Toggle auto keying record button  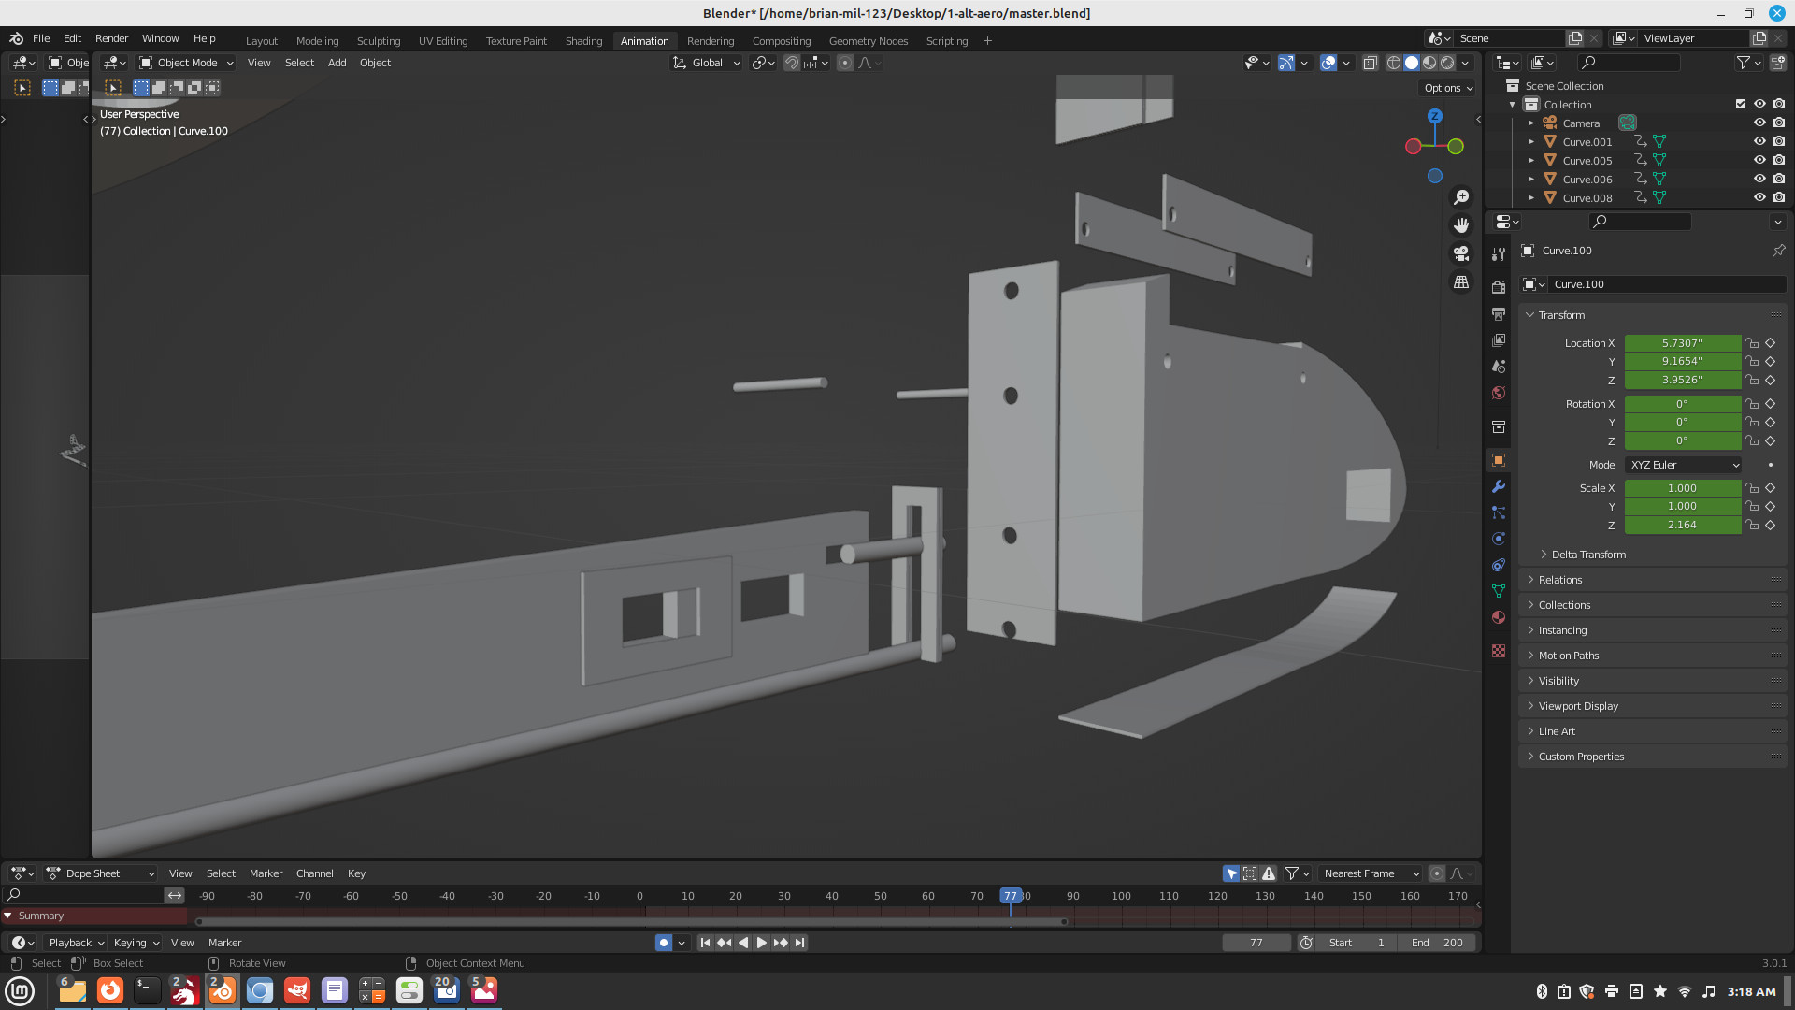[x=663, y=943]
